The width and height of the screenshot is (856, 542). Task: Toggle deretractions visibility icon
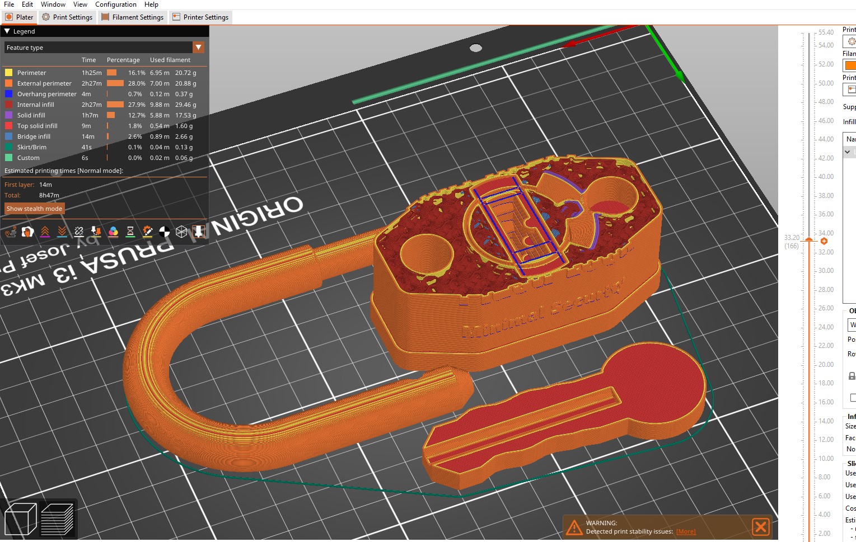tap(62, 232)
